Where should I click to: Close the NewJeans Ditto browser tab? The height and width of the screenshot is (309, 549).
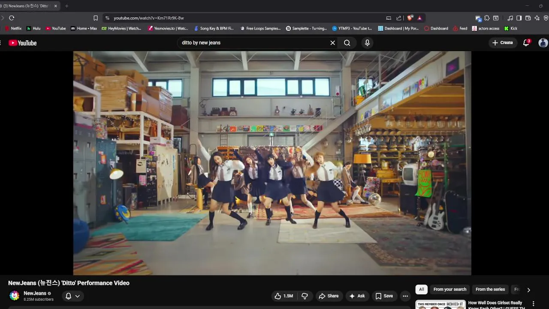point(55,6)
